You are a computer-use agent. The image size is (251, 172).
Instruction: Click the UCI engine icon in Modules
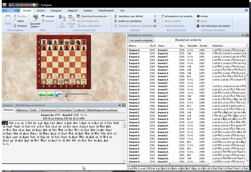[x=155, y=26]
